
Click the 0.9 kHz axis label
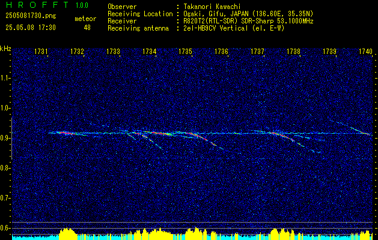coord(5,138)
